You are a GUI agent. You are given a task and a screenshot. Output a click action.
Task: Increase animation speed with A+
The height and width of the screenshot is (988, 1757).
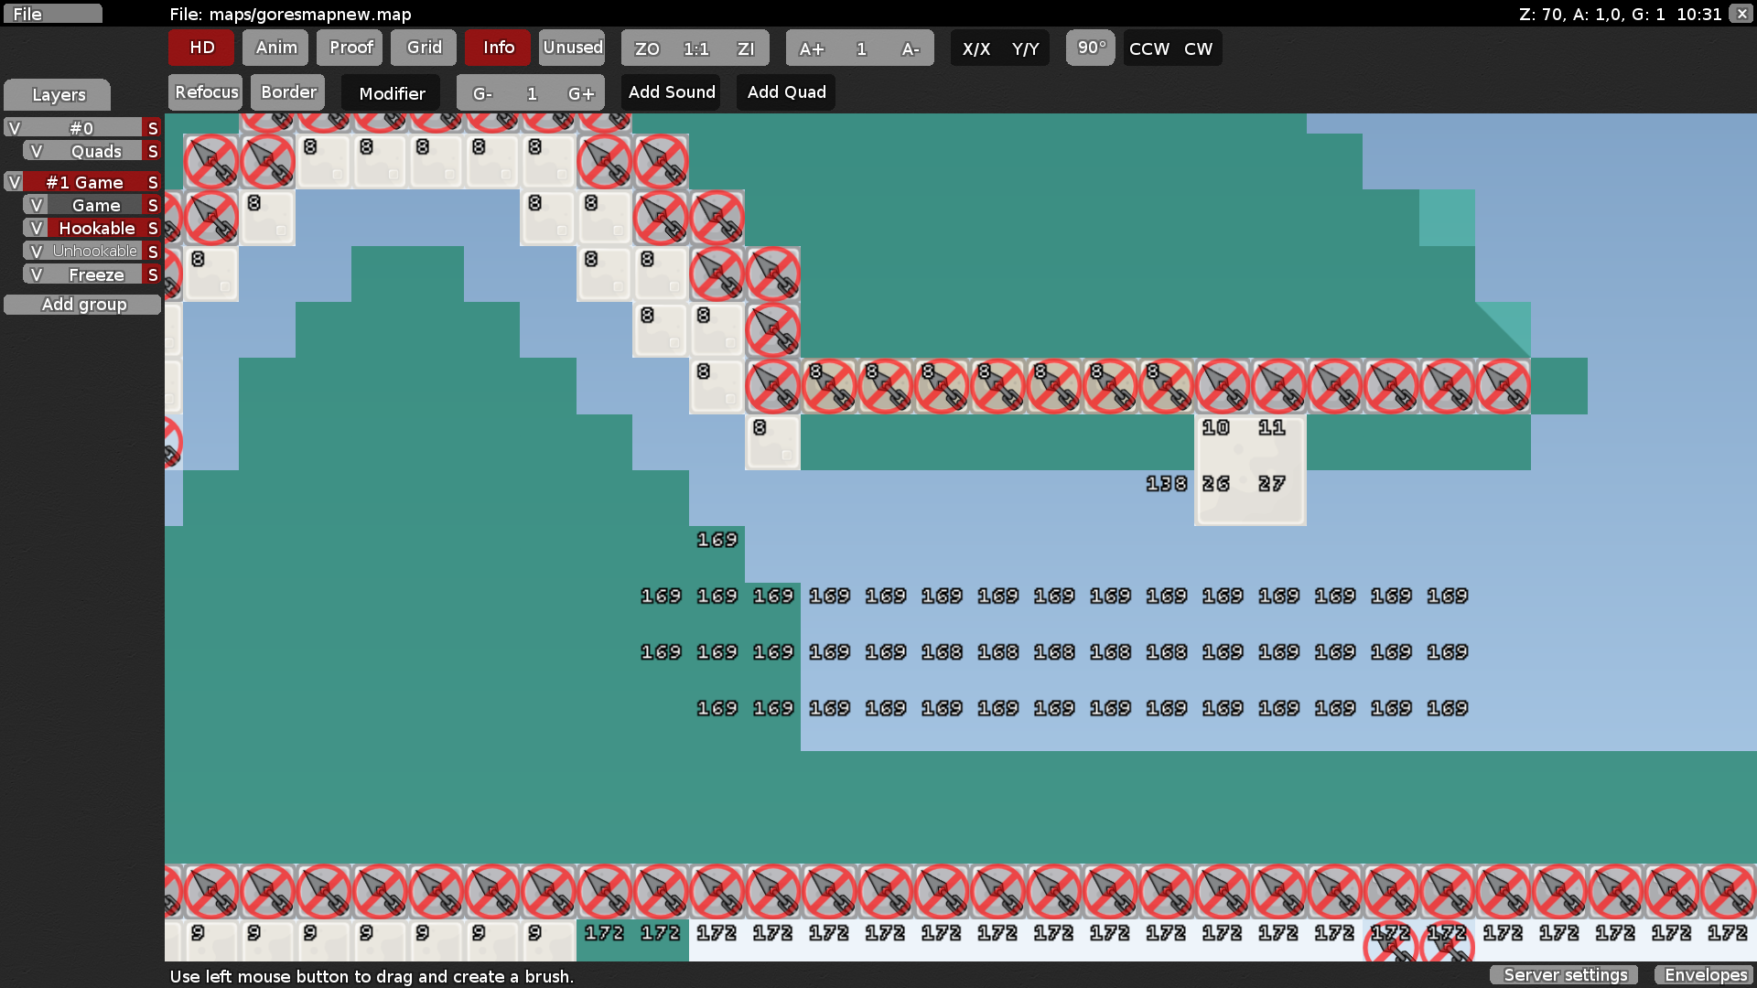[811, 48]
